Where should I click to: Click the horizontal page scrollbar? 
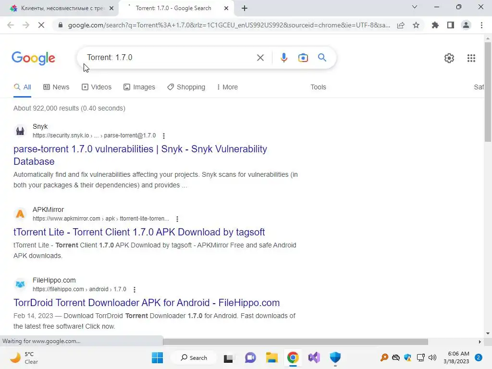tap(295, 342)
